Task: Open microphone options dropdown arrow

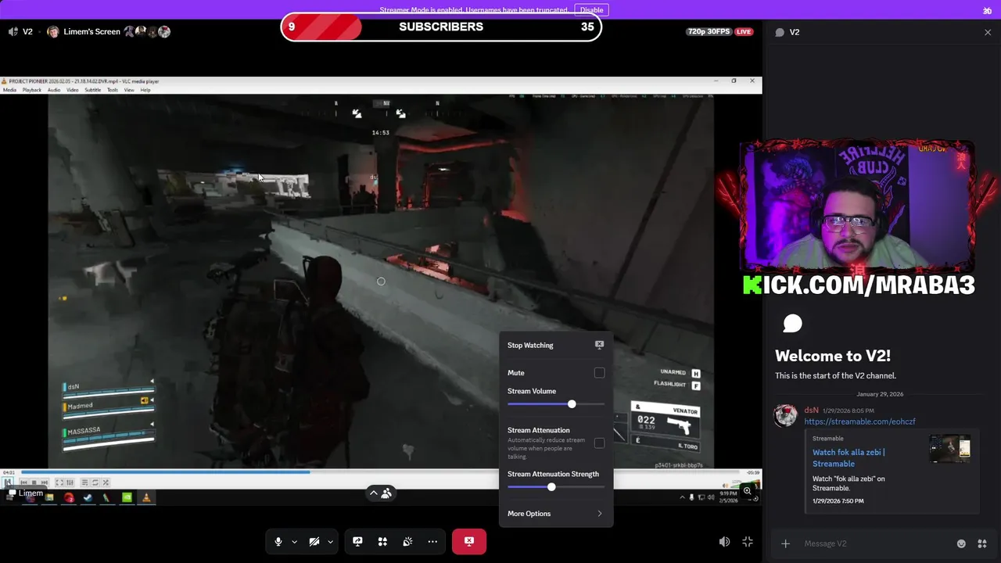Action: (294, 542)
